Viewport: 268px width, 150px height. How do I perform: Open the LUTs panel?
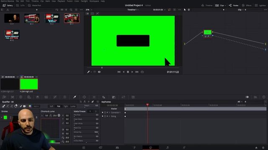[x=21, y=5]
